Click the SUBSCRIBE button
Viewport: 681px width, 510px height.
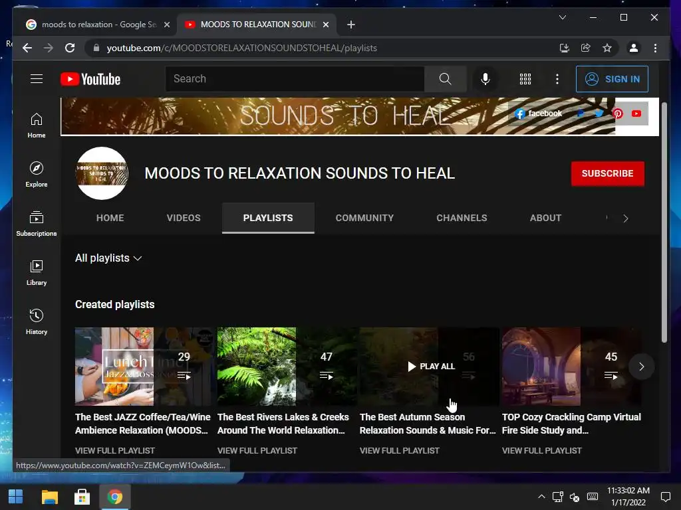(608, 173)
